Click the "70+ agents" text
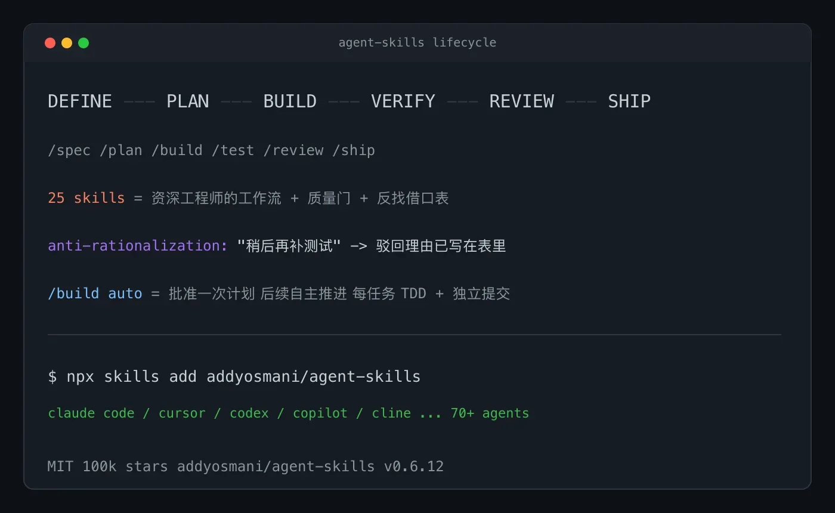Image resolution: width=835 pixels, height=513 pixels. coord(490,413)
